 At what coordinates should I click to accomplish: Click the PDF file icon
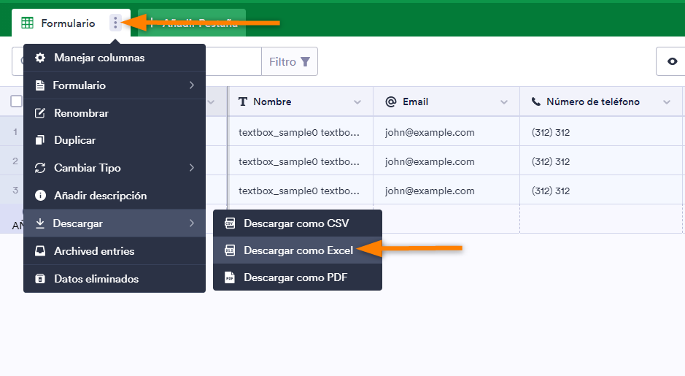[x=229, y=277]
